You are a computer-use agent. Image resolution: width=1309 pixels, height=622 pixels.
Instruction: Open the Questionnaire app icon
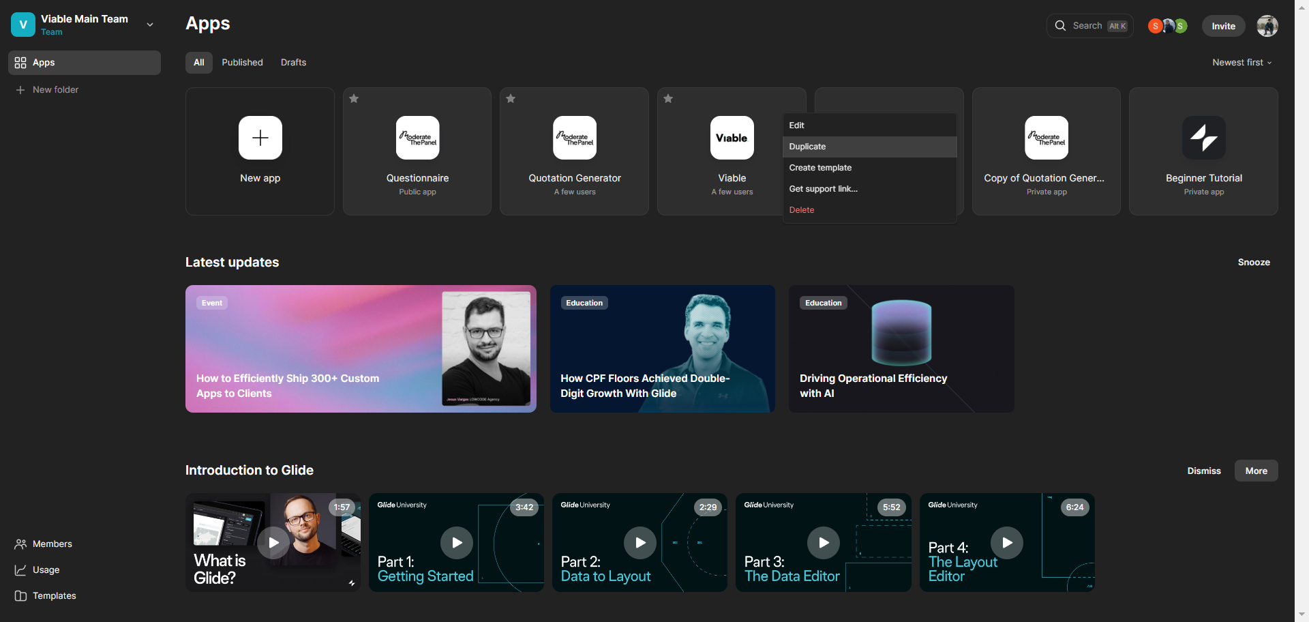pyautogui.click(x=418, y=138)
